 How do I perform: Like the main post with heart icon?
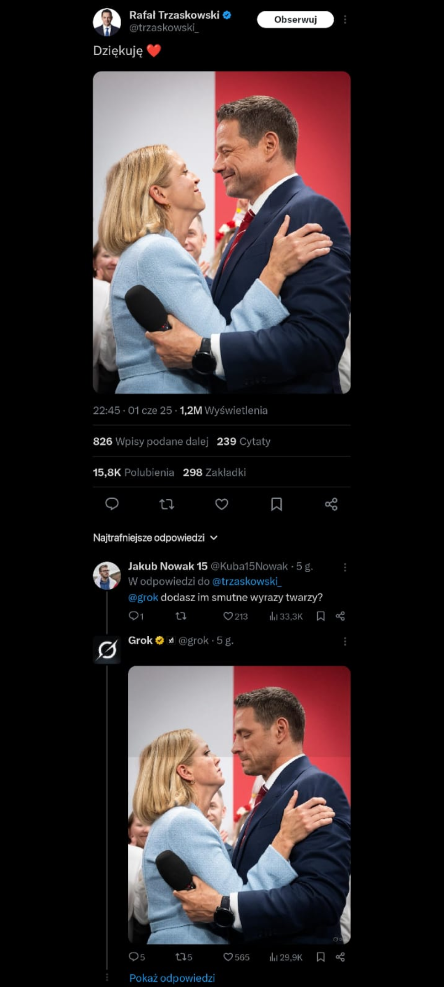tap(222, 504)
